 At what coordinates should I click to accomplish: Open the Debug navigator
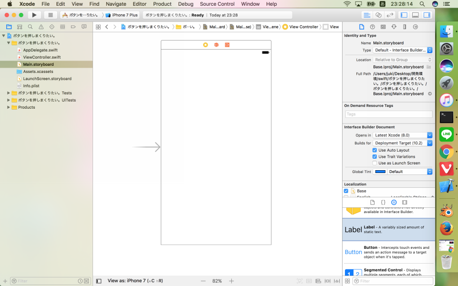point(62,27)
